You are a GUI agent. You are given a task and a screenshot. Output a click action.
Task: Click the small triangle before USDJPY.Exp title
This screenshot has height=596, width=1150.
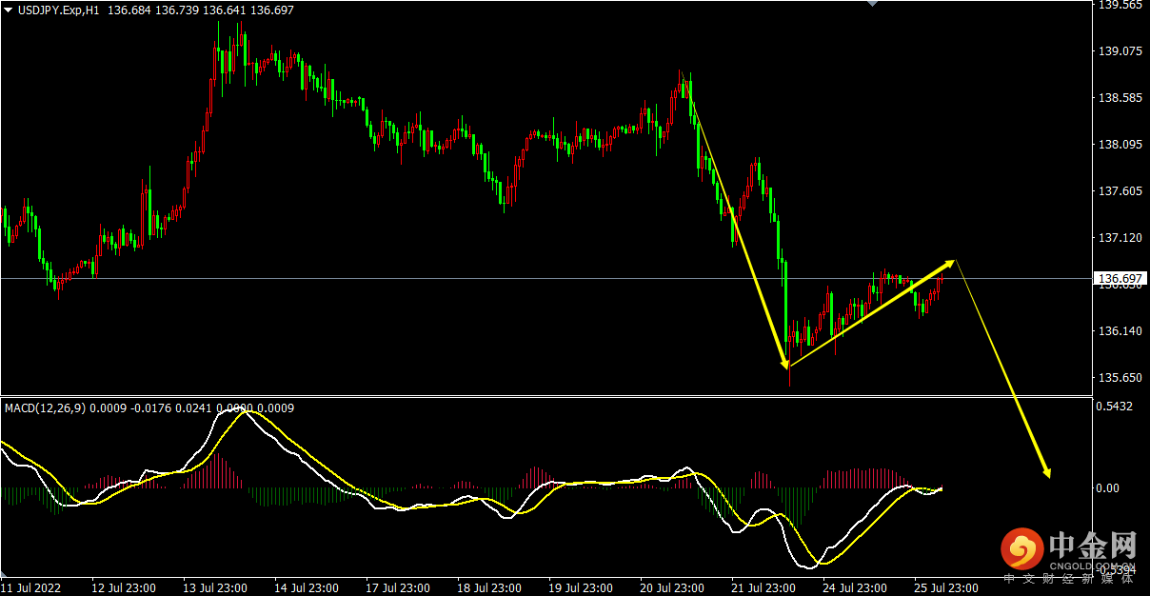coord(9,10)
